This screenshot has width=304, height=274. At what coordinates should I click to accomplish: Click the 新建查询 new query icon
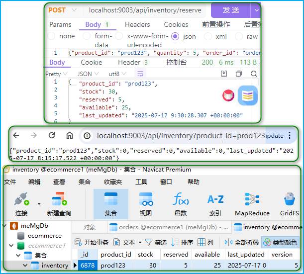59,204
